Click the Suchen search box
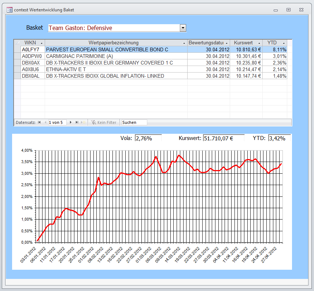Image resolution: width=314 pixels, height=291 pixels. pos(134,122)
